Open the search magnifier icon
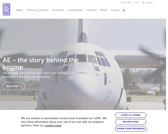This screenshot has width=168, height=134. 124,10
